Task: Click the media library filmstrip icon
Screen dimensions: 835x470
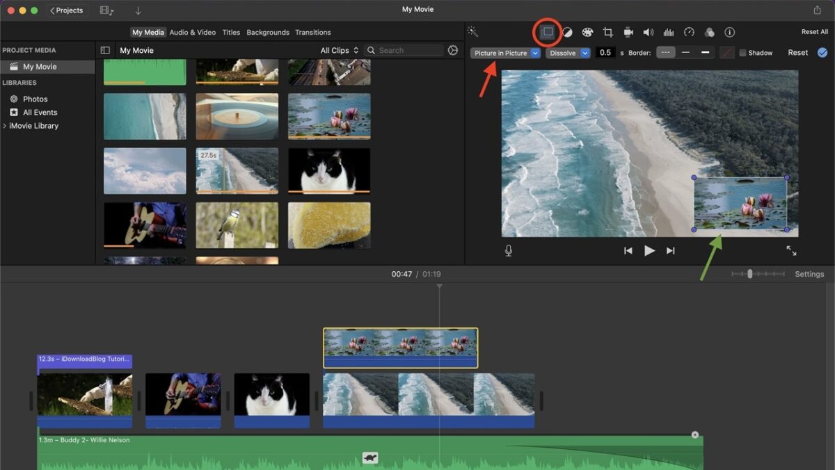Action: pyautogui.click(x=106, y=10)
